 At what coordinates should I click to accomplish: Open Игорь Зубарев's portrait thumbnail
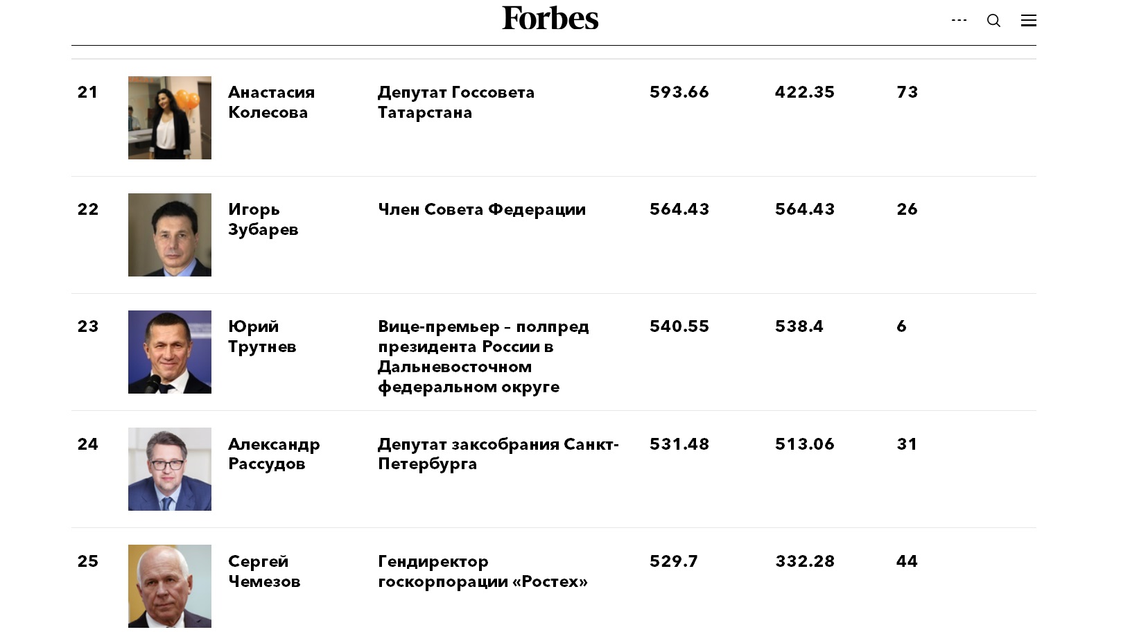(170, 235)
